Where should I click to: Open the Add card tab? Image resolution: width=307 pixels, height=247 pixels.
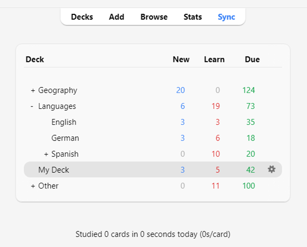click(117, 17)
